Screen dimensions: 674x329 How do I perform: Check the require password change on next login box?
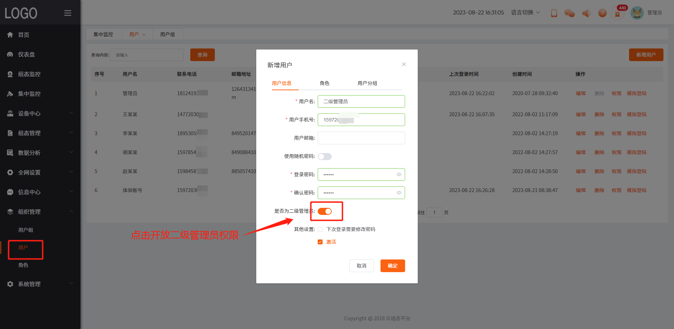pos(320,229)
